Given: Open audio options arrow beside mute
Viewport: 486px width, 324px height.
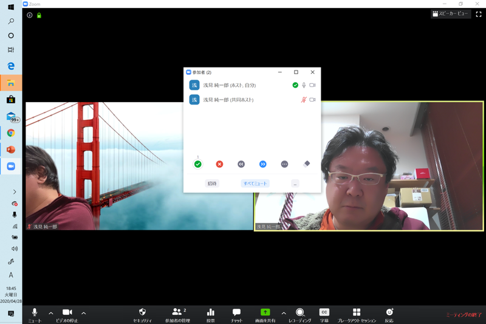Looking at the screenshot, I should coord(51,313).
